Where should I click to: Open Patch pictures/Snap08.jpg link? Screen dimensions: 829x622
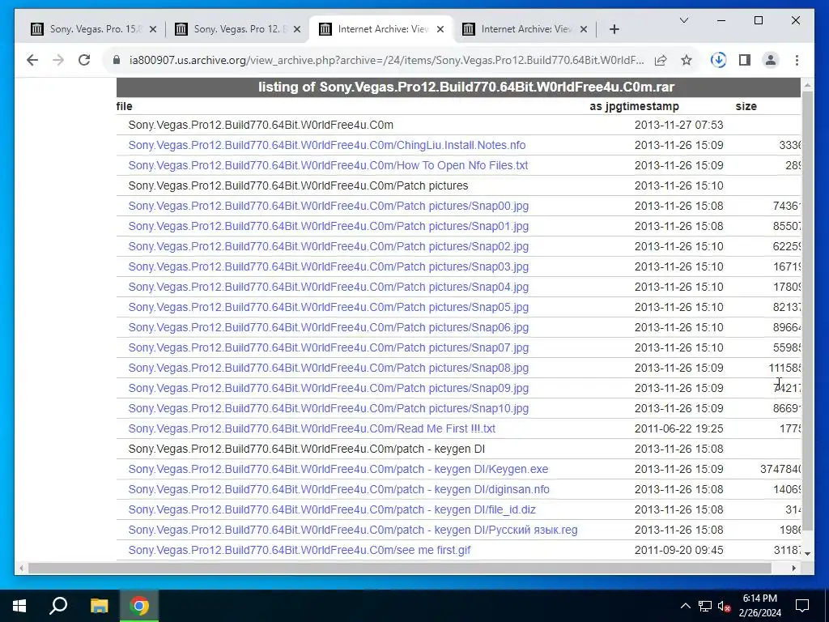click(x=329, y=369)
